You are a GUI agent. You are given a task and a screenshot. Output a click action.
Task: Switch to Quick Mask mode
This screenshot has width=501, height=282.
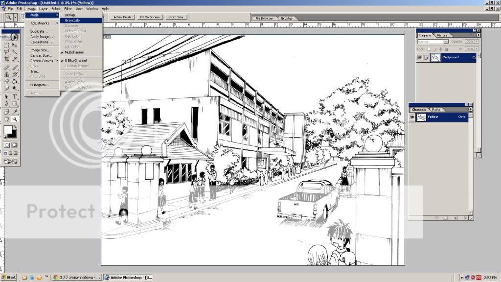[14, 145]
